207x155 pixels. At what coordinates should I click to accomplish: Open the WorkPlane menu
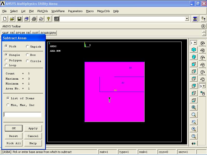[x=58, y=11]
